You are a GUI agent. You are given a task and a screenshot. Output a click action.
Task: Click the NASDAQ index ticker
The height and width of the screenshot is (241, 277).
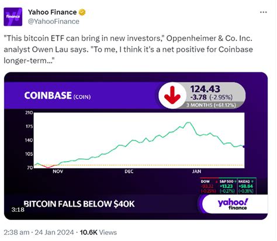(247, 186)
